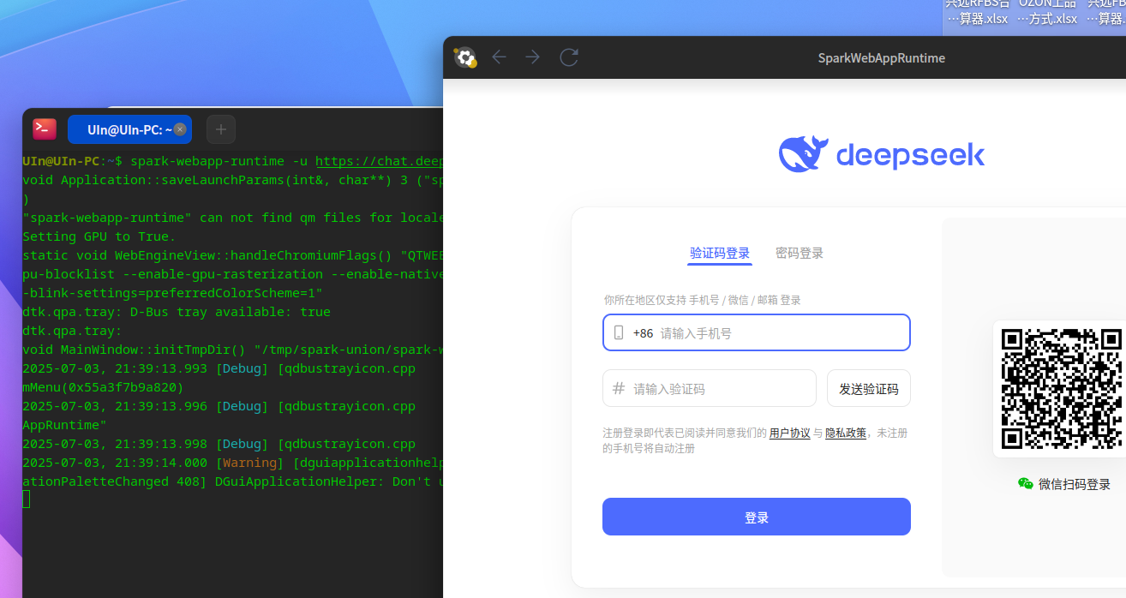
Task: Click the 发送验证码 button
Action: coord(869,389)
